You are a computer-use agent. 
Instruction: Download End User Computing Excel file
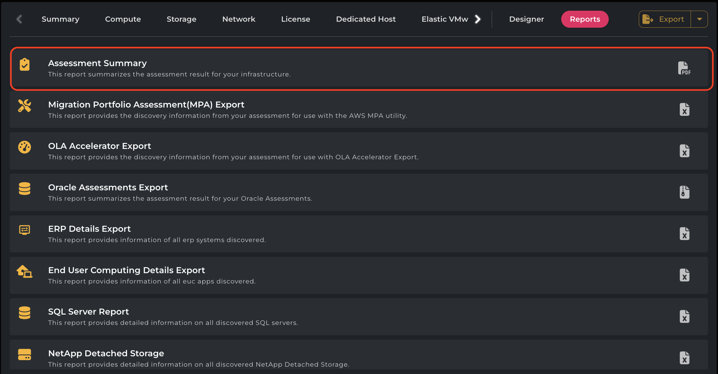click(x=684, y=275)
